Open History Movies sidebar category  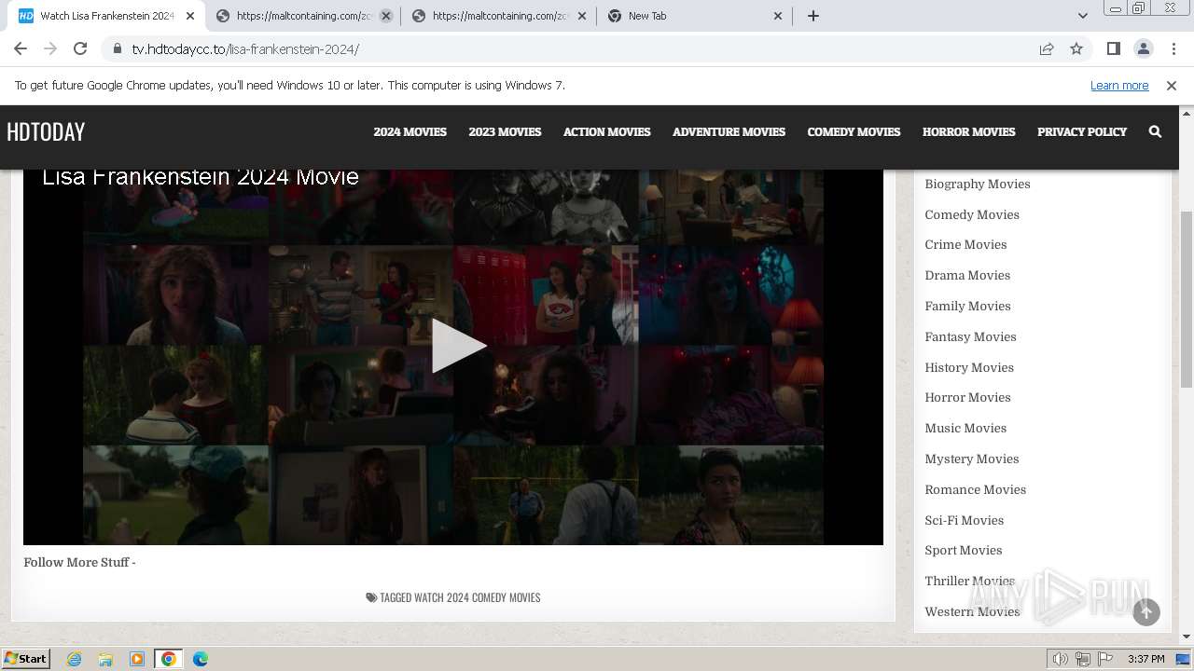coord(968,367)
